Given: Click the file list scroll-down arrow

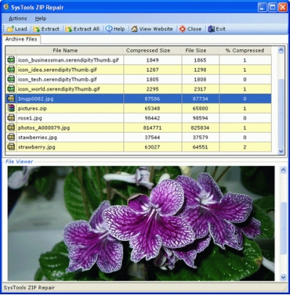Looking at the screenshot, I should [x=281, y=151].
